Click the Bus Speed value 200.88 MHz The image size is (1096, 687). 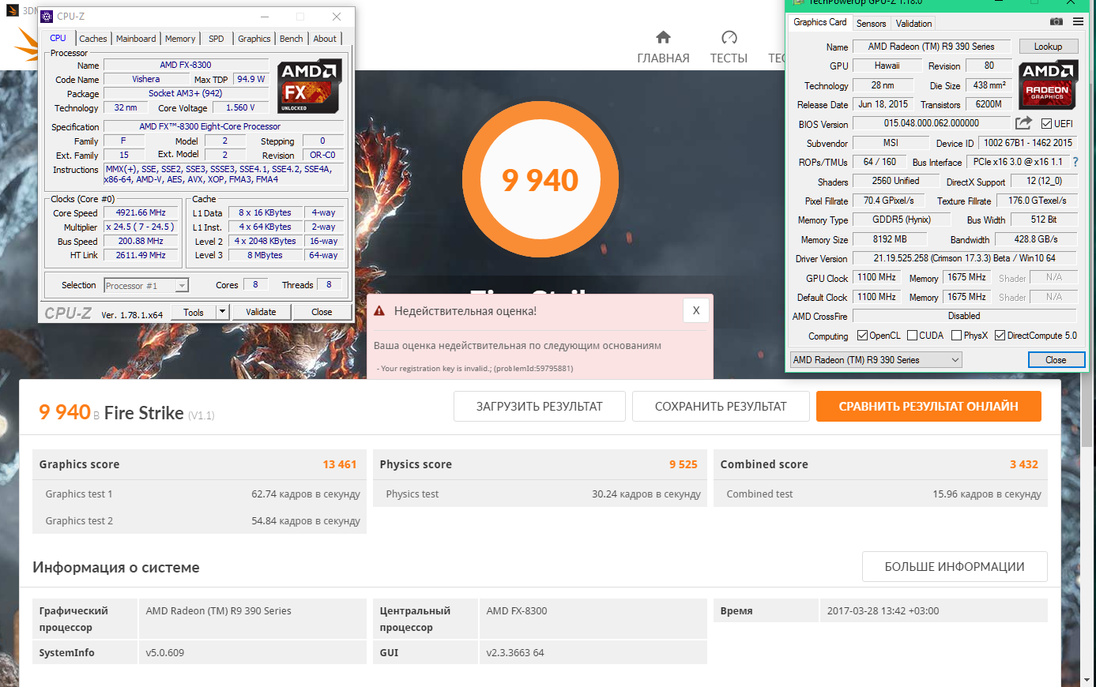[x=141, y=242]
